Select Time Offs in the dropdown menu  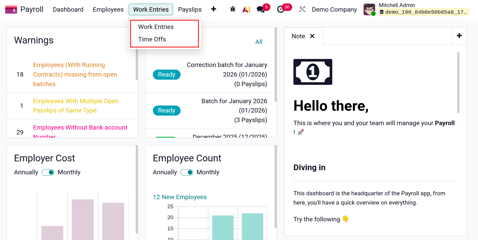tap(152, 39)
